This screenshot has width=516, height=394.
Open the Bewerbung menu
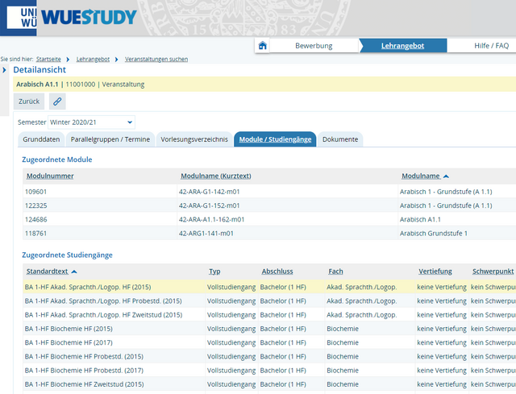click(313, 46)
